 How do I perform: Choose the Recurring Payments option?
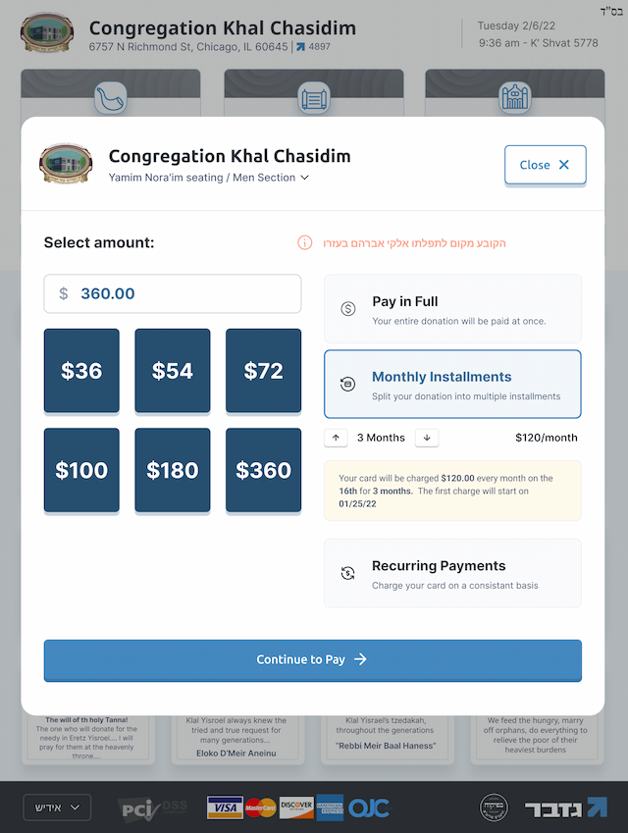[452, 573]
